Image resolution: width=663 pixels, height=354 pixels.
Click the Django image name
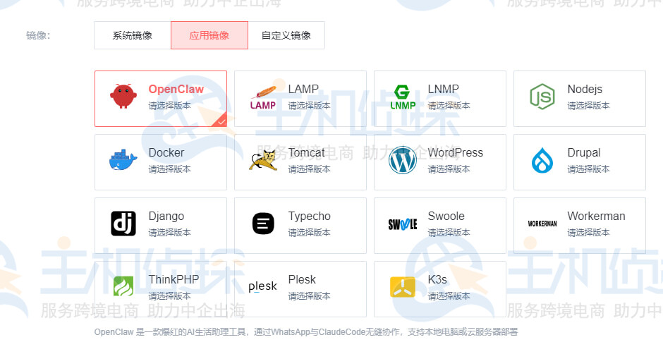click(166, 216)
